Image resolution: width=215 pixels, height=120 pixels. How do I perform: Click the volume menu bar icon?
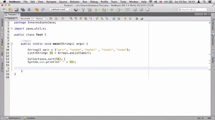pos(156,2)
